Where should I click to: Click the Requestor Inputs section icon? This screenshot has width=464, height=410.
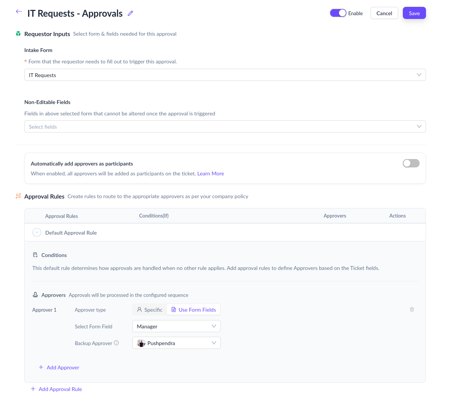point(18,33)
